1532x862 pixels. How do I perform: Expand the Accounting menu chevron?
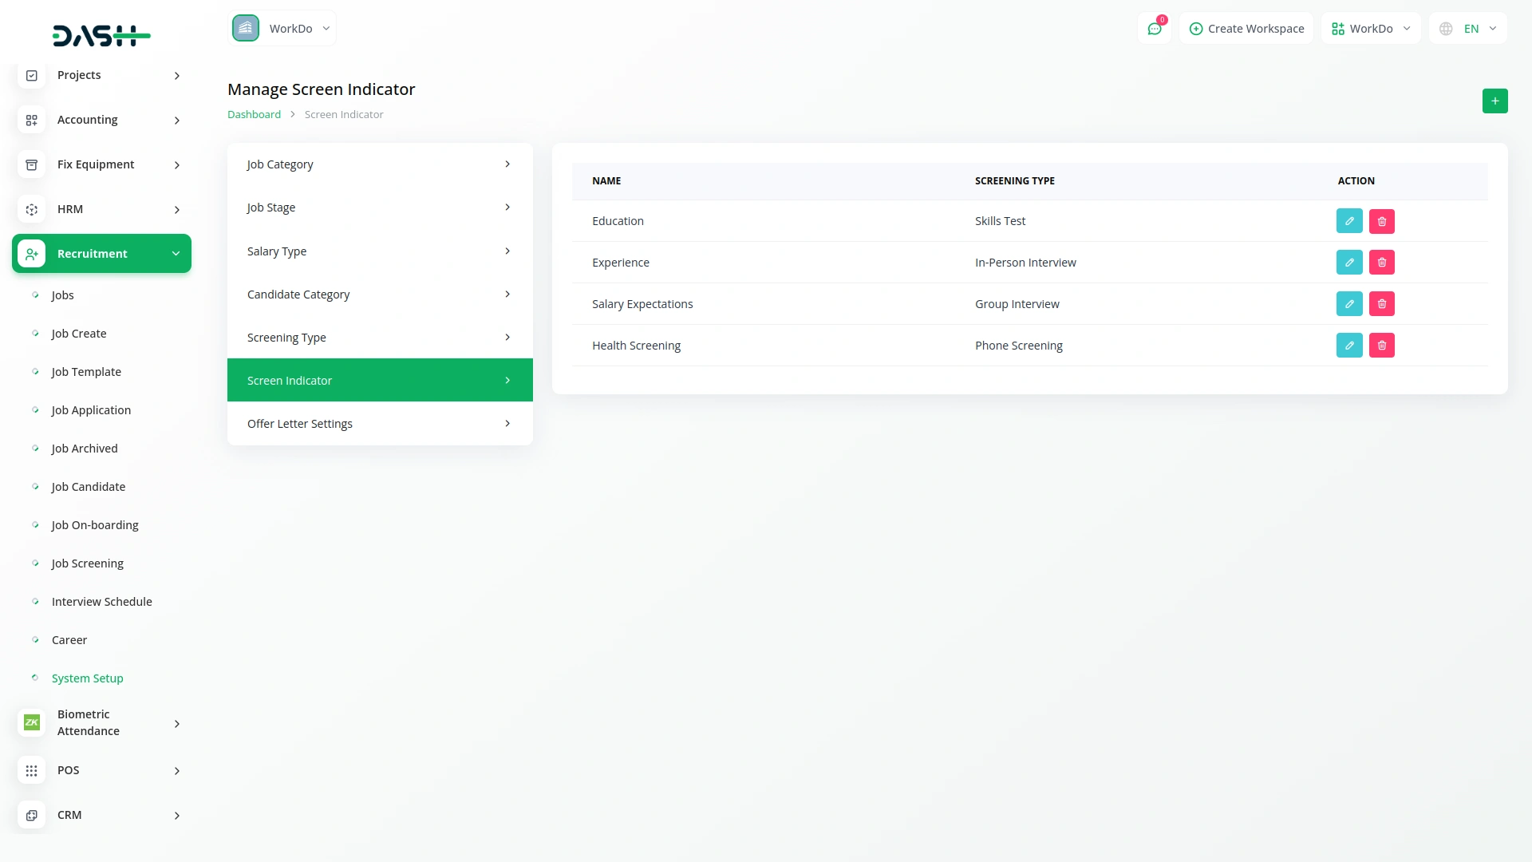click(x=177, y=121)
